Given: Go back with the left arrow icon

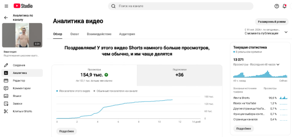Looking at the screenshot, I should click(x=6, y=17).
